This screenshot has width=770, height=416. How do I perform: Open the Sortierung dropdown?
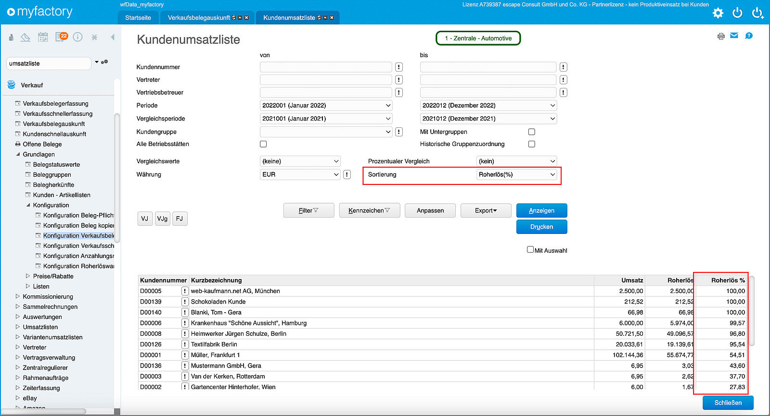517,174
